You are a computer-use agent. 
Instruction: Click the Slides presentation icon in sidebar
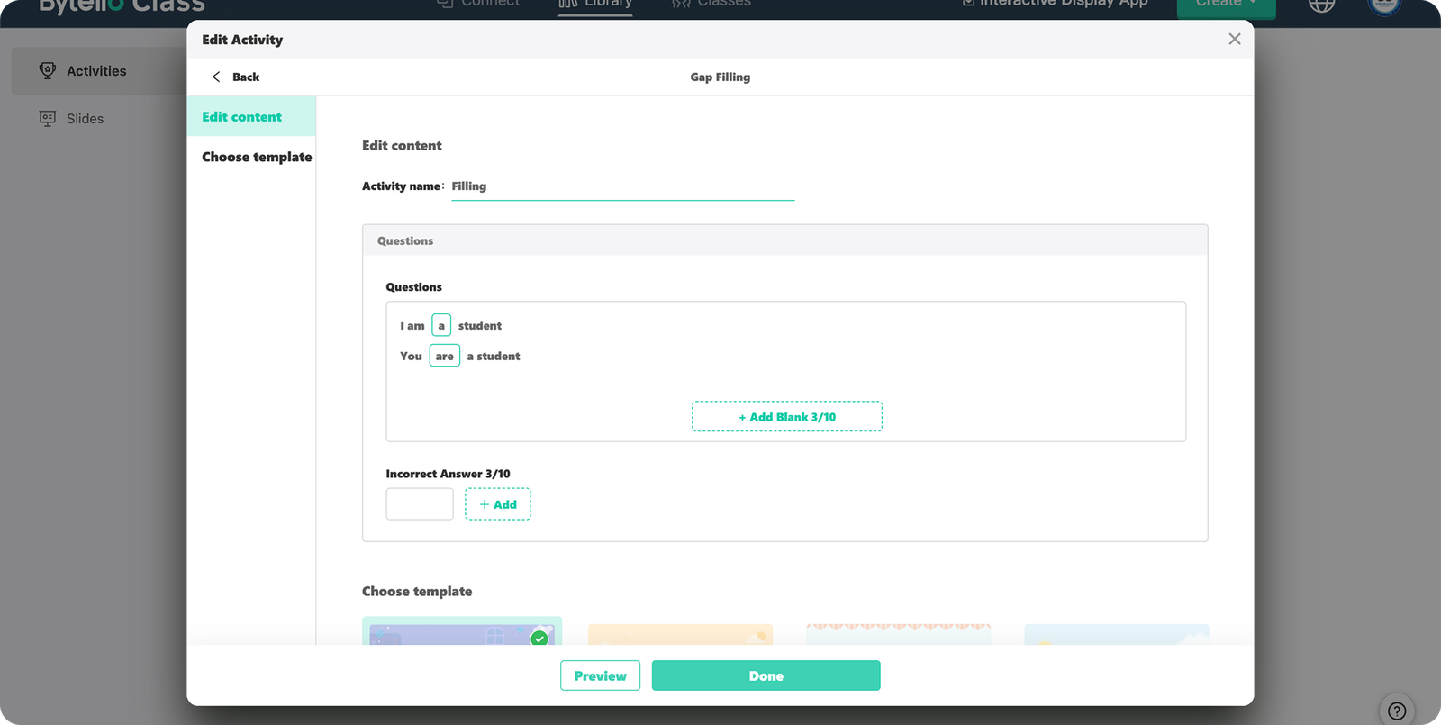[x=48, y=118]
